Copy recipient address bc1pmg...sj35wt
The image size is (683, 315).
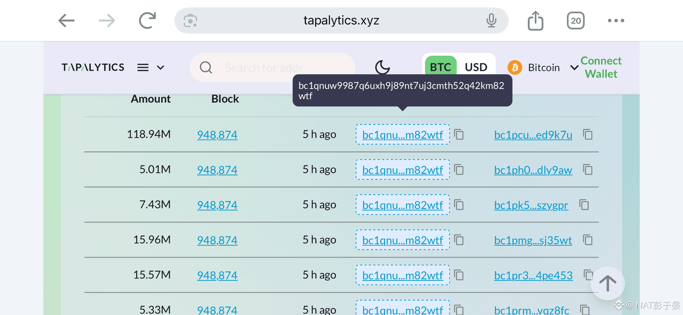click(588, 240)
